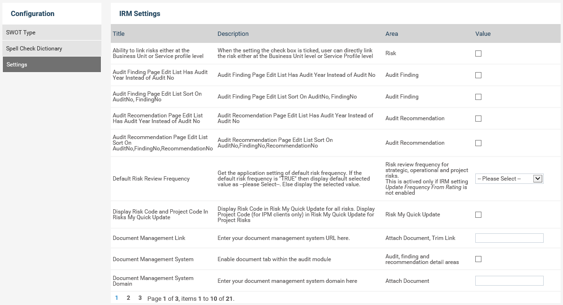Image resolution: width=563 pixels, height=305 pixels.
Task: Tick the business unit risk link checkbox
Action: [478, 54]
